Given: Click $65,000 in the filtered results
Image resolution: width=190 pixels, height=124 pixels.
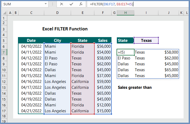Looking at the screenshot, I should click(x=169, y=70).
